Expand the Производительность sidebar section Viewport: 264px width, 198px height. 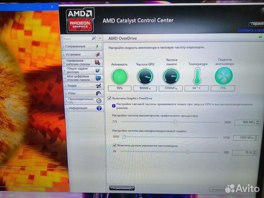tap(84, 101)
